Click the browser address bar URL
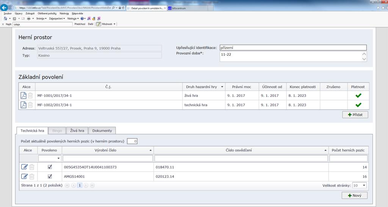The width and height of the screenshot is (388, 207). click(65, 8)
